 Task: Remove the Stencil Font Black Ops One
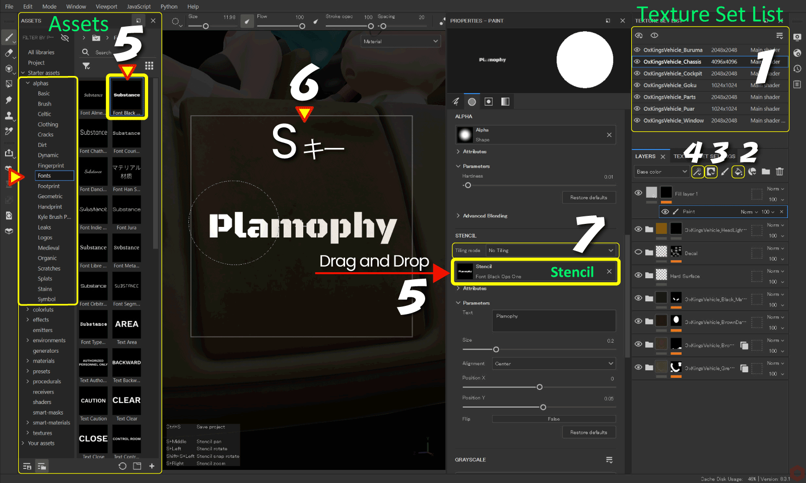point(609,272)
